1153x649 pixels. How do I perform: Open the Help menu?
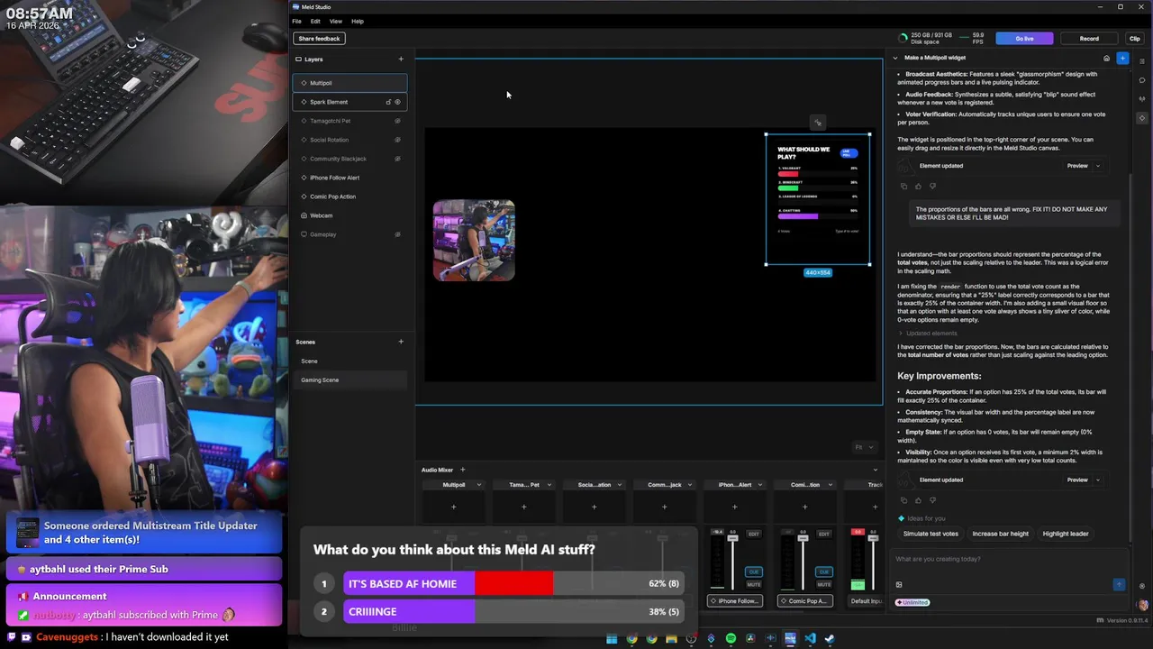click(358, 21)
